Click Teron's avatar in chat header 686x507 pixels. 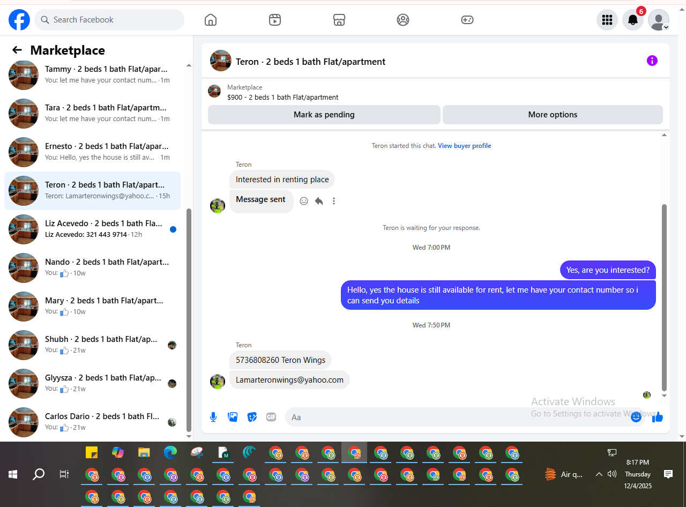click(221, 61)
